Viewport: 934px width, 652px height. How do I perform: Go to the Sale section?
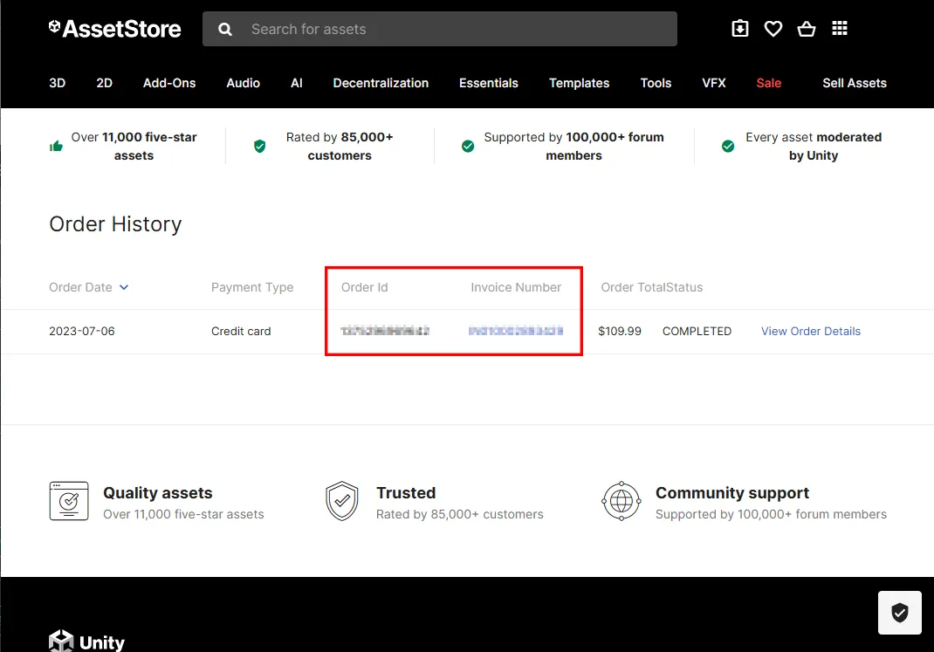point(769,83)
